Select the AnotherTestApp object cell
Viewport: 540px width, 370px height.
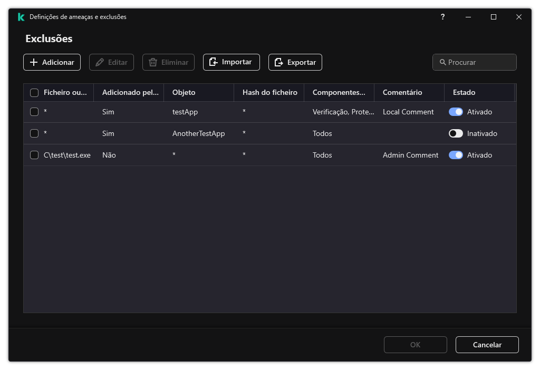198,133
